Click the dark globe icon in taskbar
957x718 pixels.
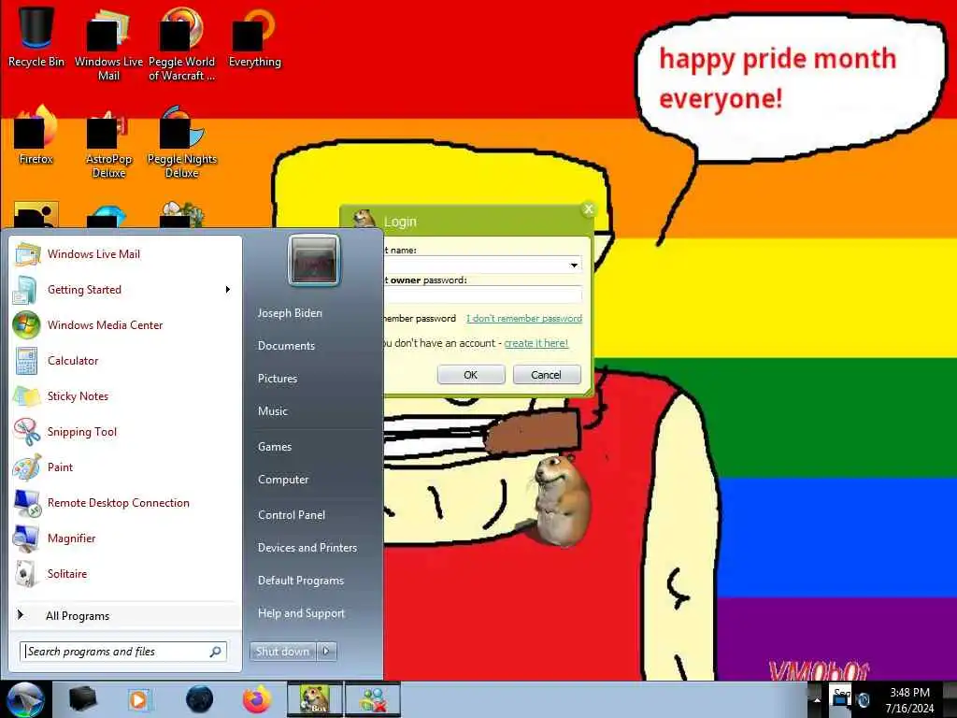click(200, 699)
